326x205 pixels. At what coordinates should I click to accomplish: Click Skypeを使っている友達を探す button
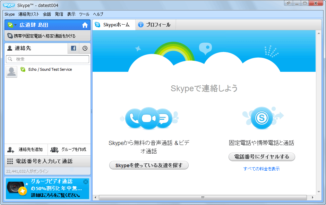click(149, 165)
